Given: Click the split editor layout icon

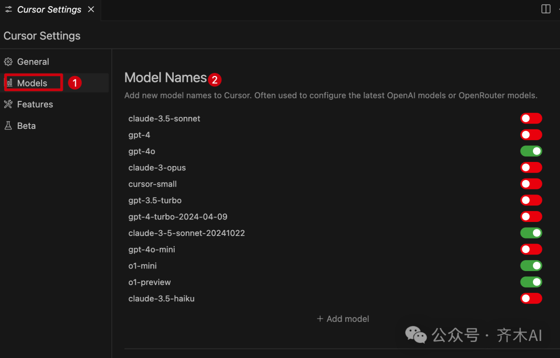Looking at the screenshot, I should (545, 9).
